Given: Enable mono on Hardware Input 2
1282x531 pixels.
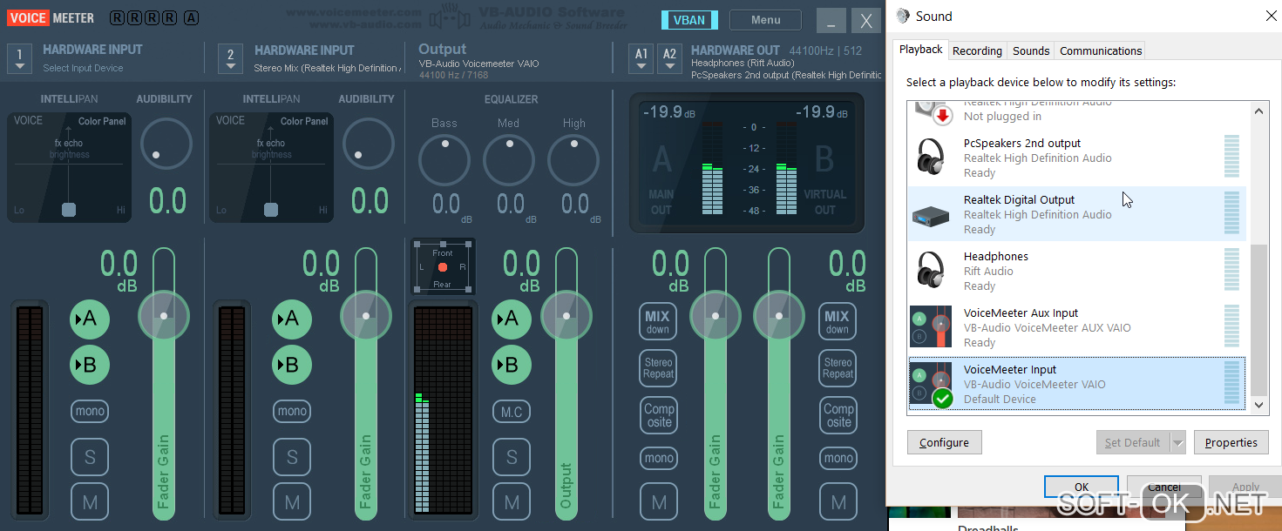Looking at the screenshot, I should click(292, 411).
